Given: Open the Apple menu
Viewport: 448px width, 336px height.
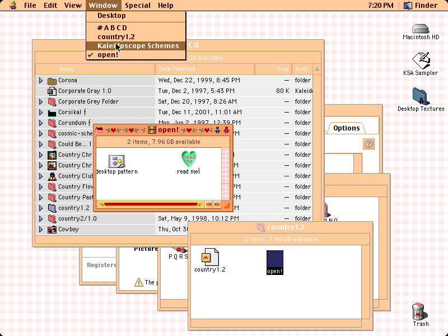Looking at the screenshot, I should [x=13, y=6].
